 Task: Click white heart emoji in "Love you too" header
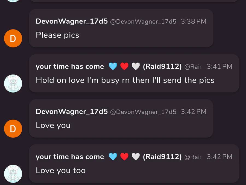tap(136, 157)
